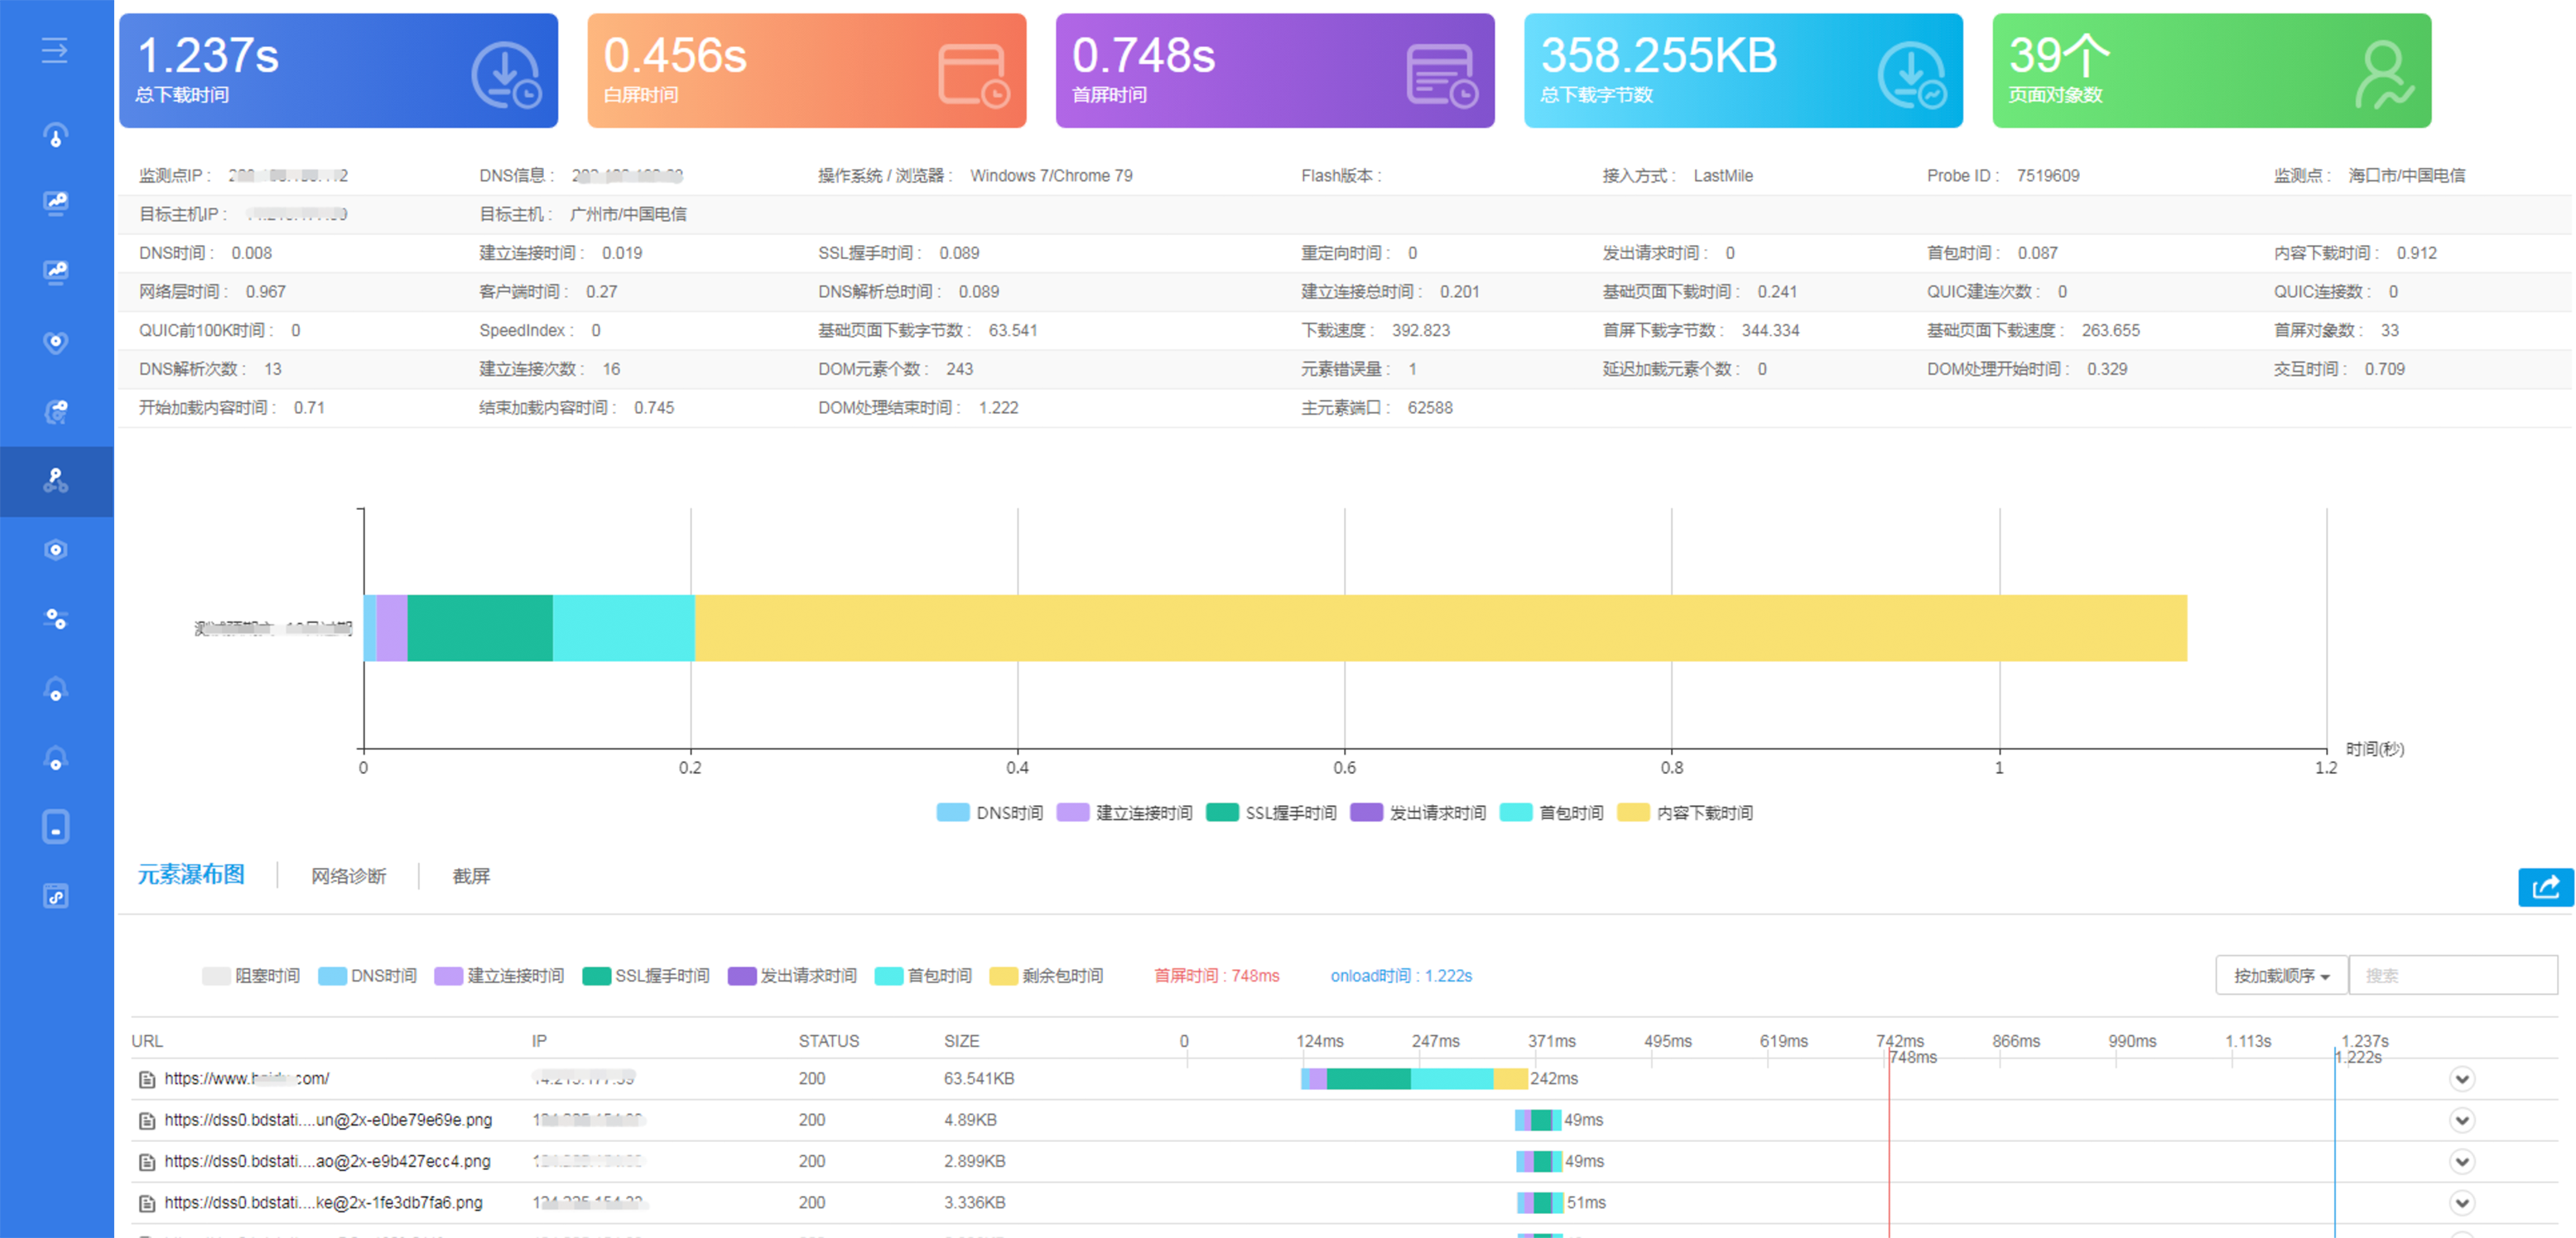Open the gauge dashboard sidebar icon
Image resolution: width=2576 pixels, height=1238 pixels.
point(56,136)
